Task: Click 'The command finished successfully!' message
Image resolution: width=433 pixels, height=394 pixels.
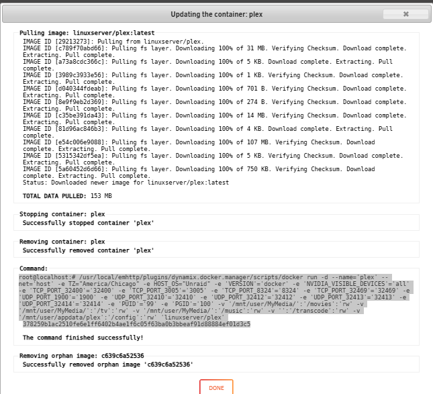Action: [x=83, y=338]
